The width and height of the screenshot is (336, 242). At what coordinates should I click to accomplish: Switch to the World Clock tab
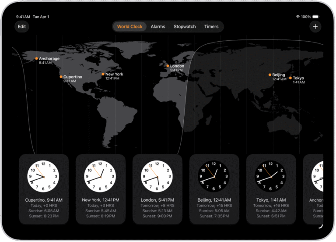point(129,27)
